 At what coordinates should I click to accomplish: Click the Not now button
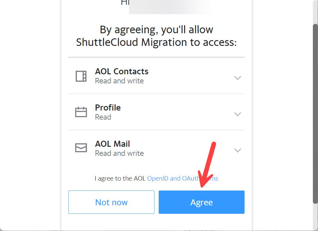click(x=111, y=202)
